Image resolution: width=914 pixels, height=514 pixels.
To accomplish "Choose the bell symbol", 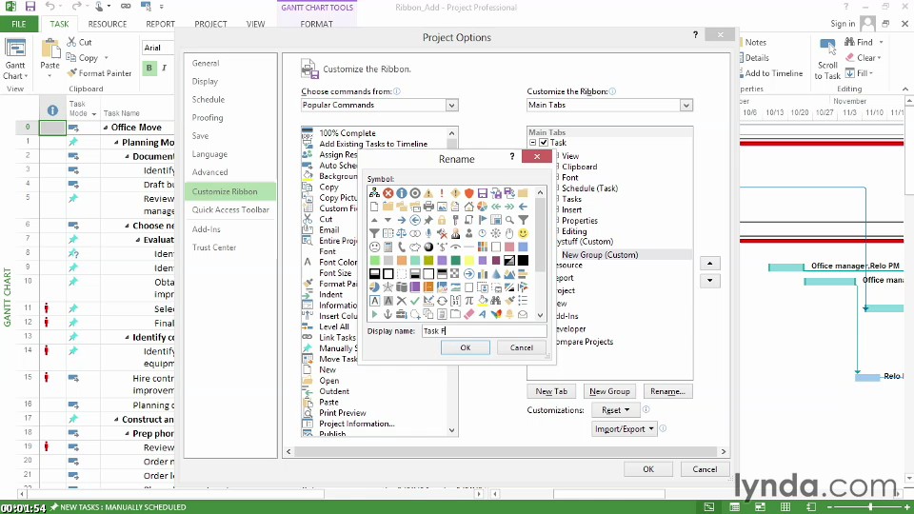I will (x=509, y=314).
